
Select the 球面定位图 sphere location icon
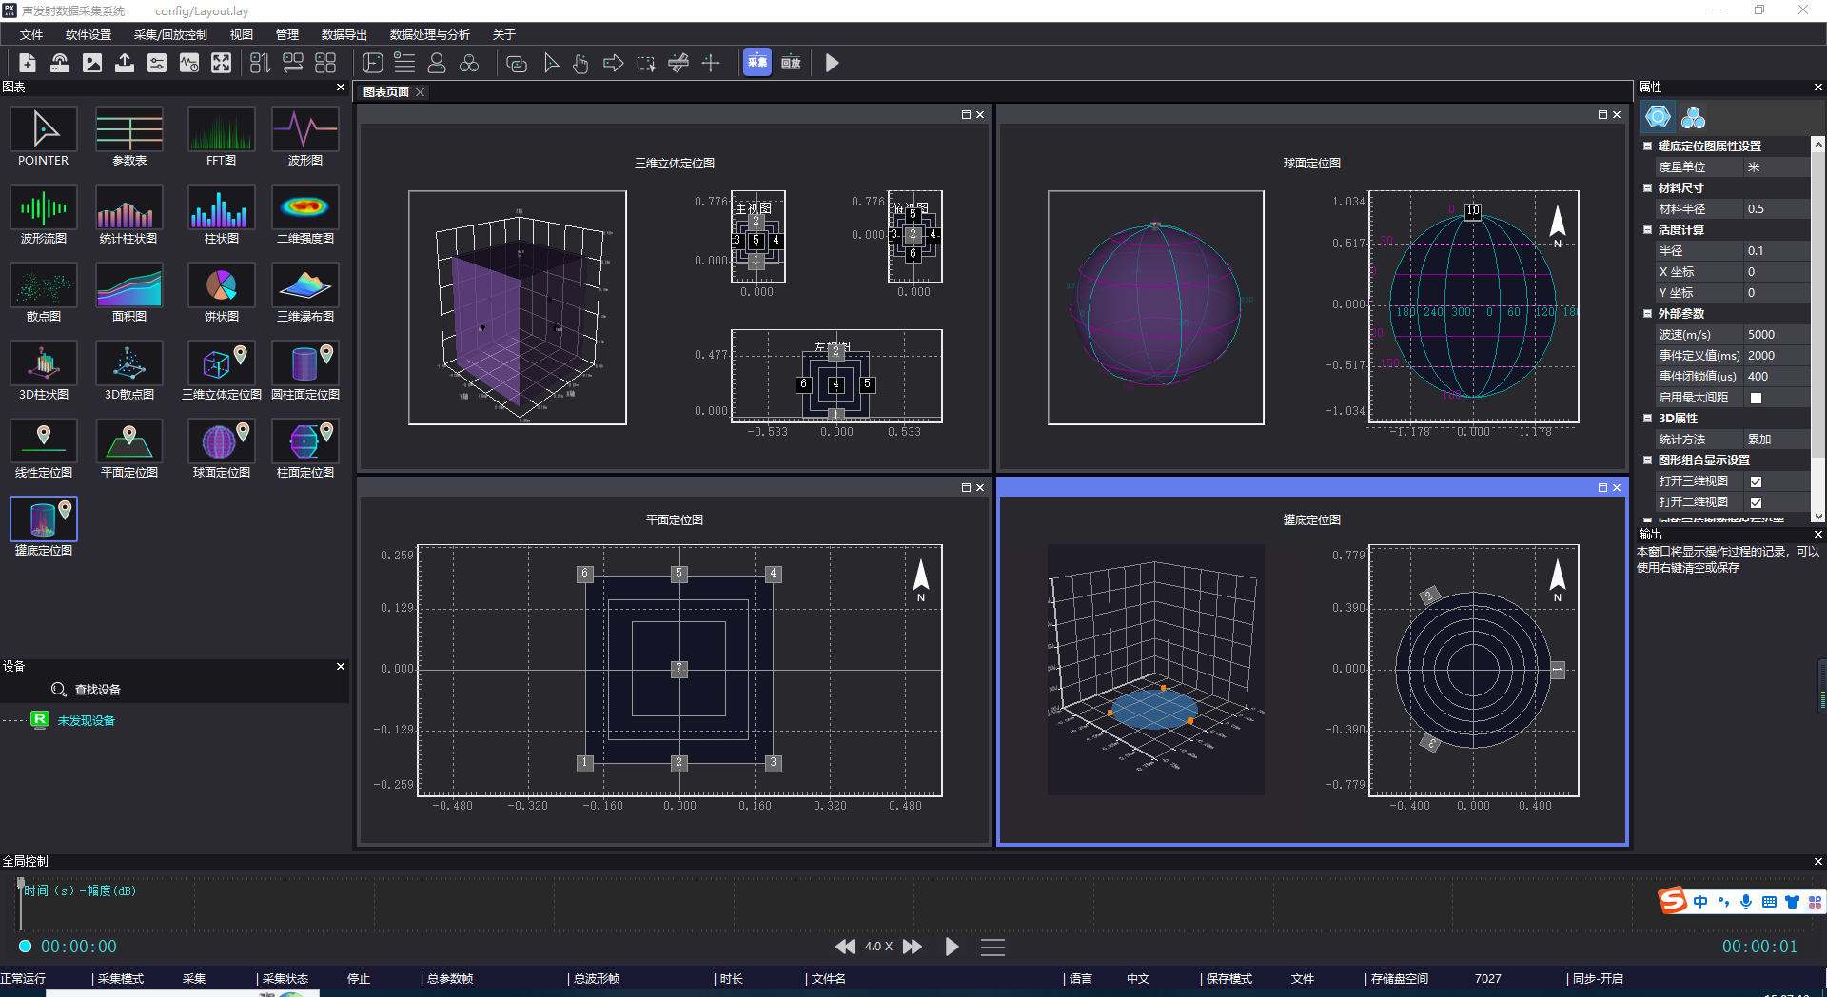[221, 442]
